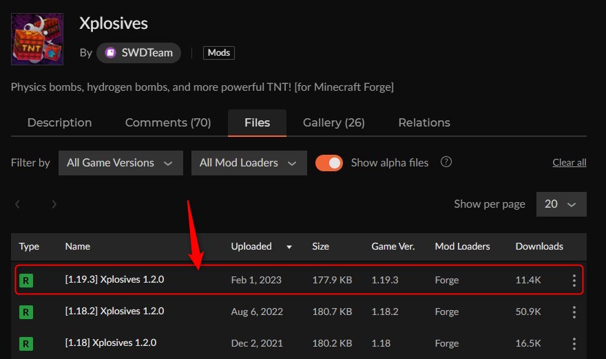
Task: Click the Mods category tag
Action: click(219, 52)
